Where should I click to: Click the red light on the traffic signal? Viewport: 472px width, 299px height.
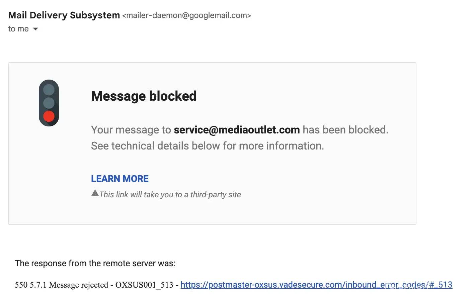[x=49, y=116]
